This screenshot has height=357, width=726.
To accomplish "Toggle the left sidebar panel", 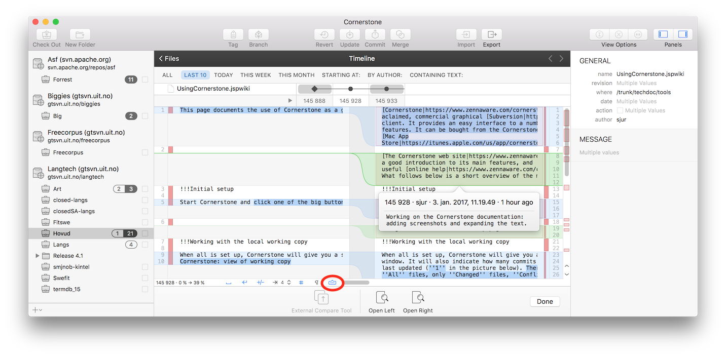I will (663, 34).
